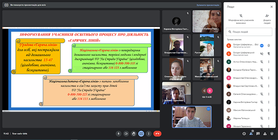Select Марина Телешун avatar in people list
The height and width of the screenshot is (140, 278).
pyautogui.click(x=229, y=118)
